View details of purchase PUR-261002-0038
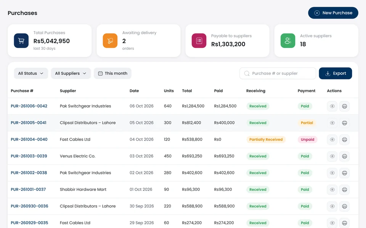The height and width of the screenshot is (228, 366). point(332,173)
